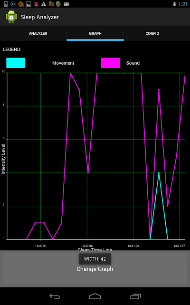
Task: Tap the clock showing 1:21
Action: (x=183, y=4)
